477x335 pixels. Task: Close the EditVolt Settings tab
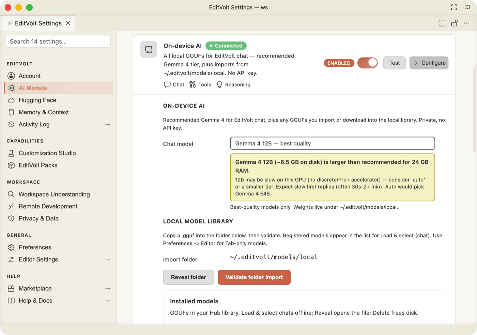pyautogui.click(x=68, y=23)
